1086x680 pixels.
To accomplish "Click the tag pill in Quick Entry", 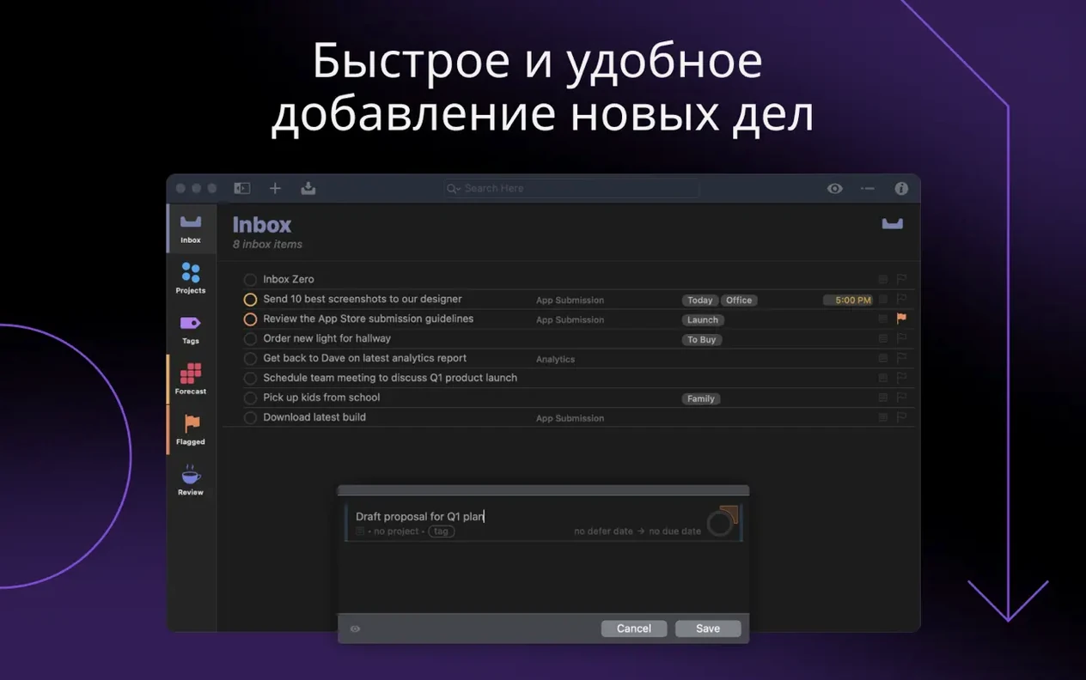I will [x=442, y=531].
